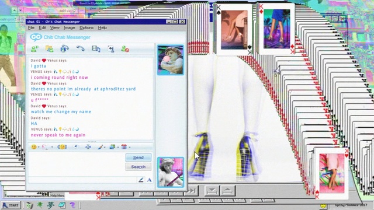The image size is (374, 210).
Task: Open the background picture icon
Action: [112, 147]
